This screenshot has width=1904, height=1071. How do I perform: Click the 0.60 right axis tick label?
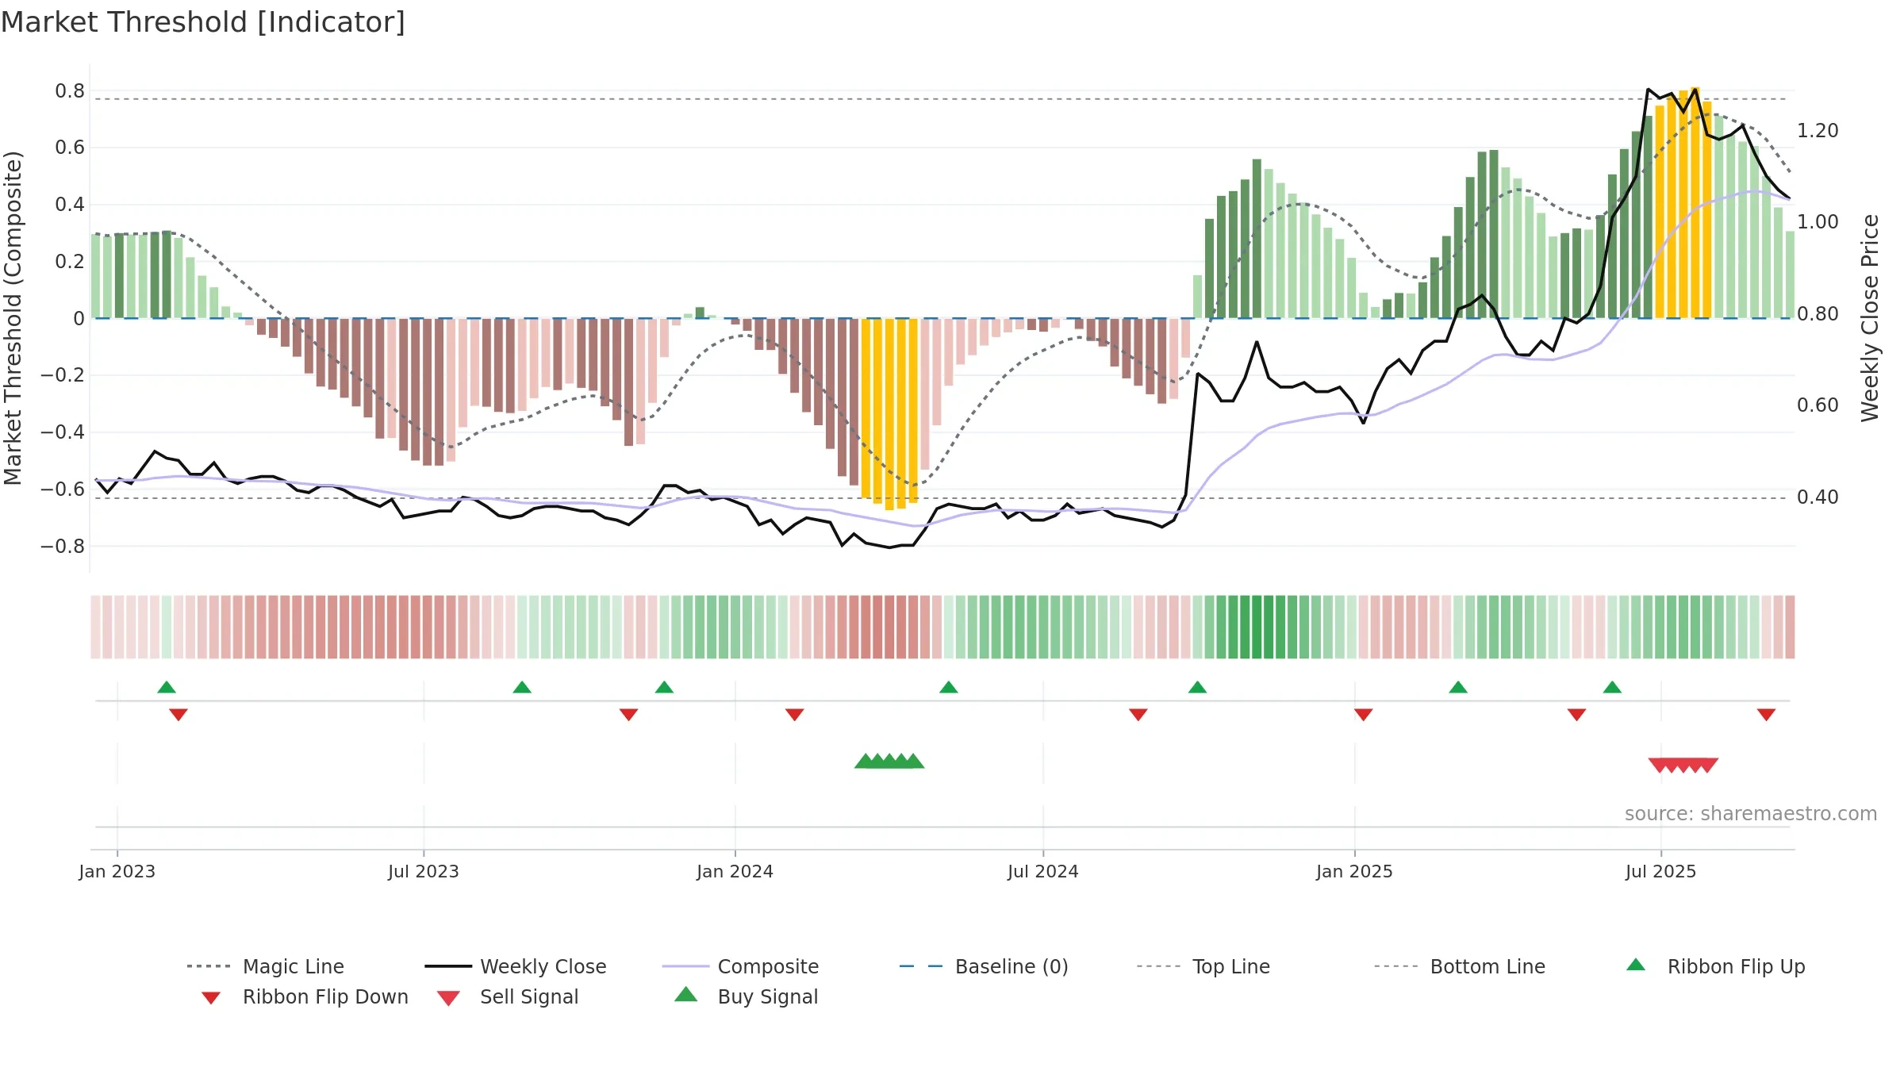tap(1818, 405)
